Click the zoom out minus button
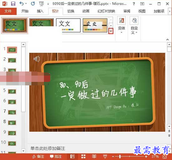The height and width of the screenshot is (160, 172). point(113,156)
